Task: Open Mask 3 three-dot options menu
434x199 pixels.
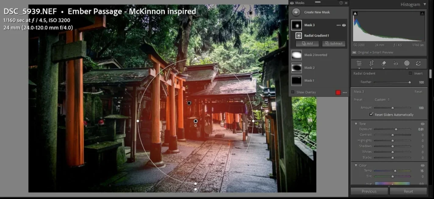Action: point(339,25)
